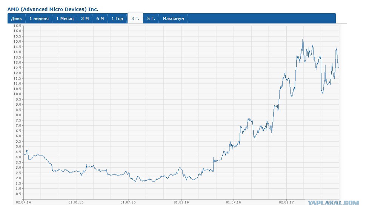
Task: Click the 16.5 price axis label
Action: click(x=17, y=26)
